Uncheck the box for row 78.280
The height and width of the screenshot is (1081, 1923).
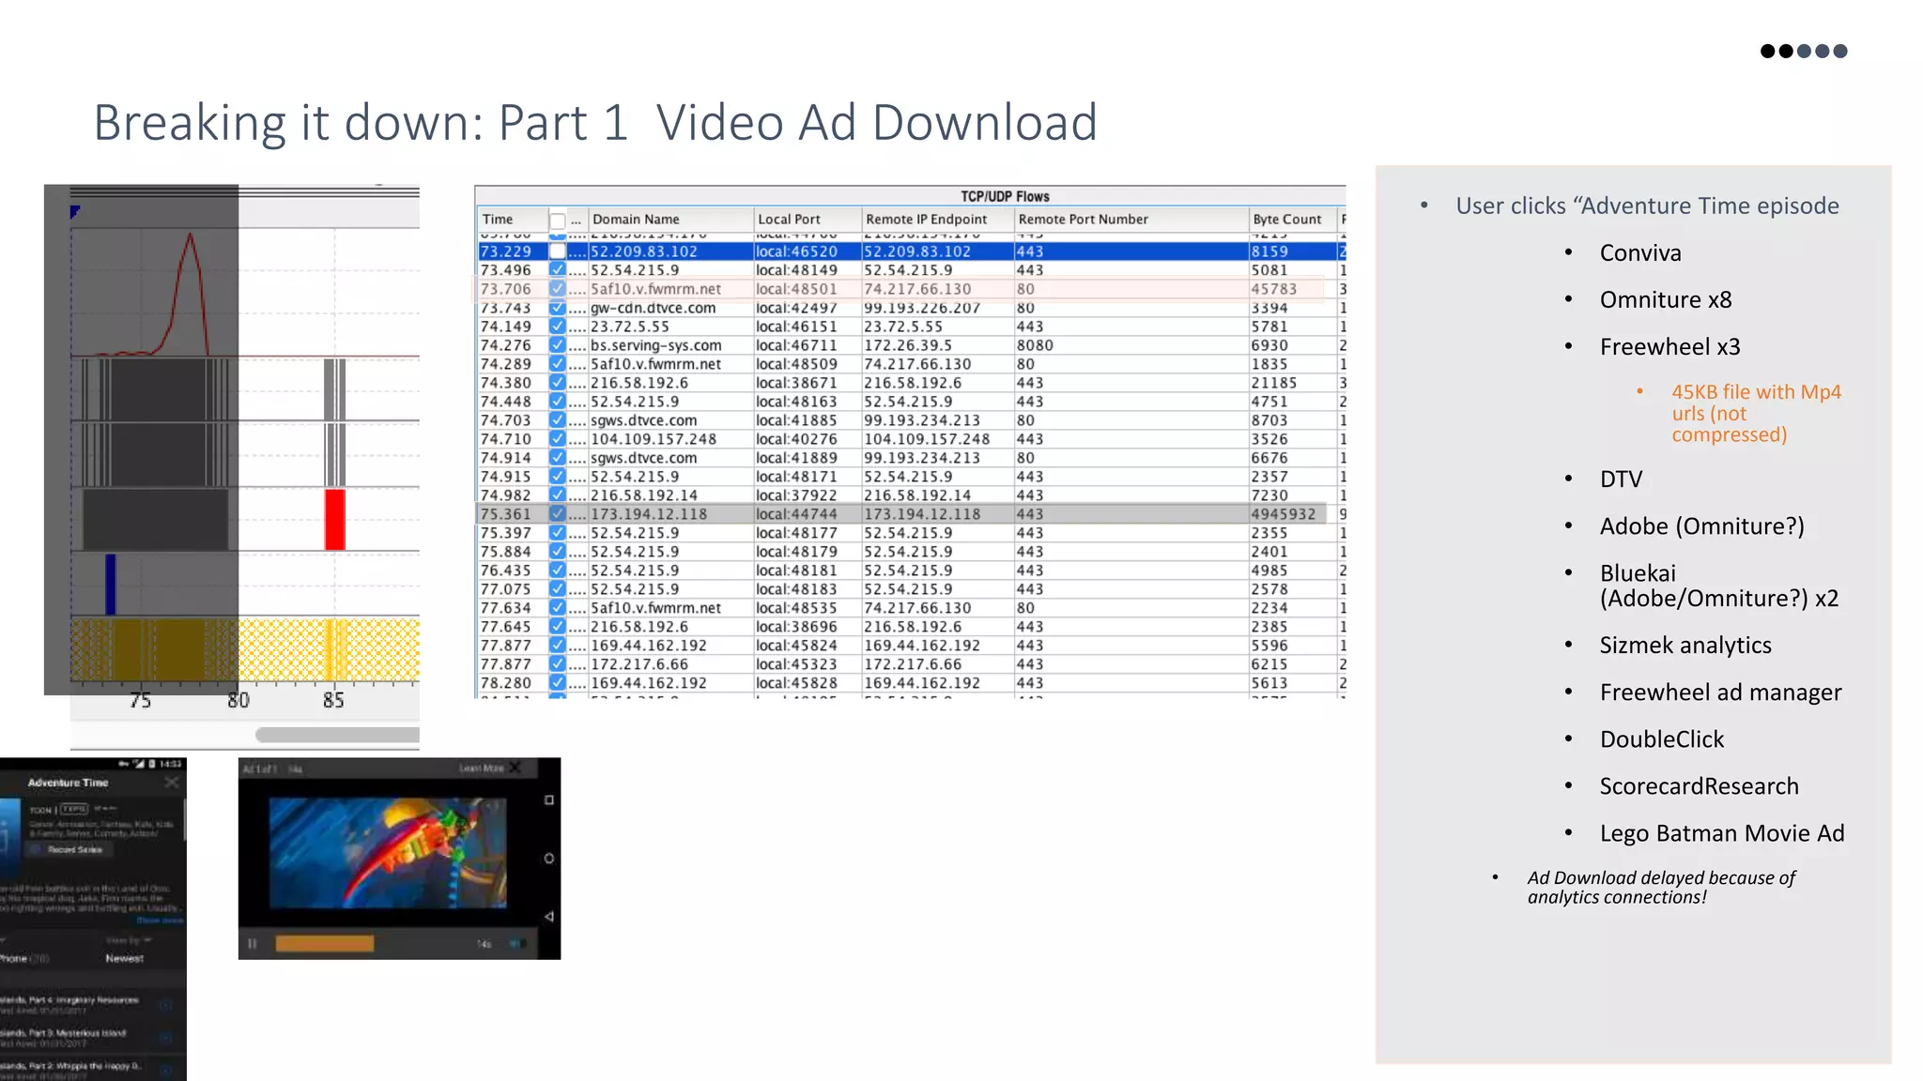pos(558,683)
